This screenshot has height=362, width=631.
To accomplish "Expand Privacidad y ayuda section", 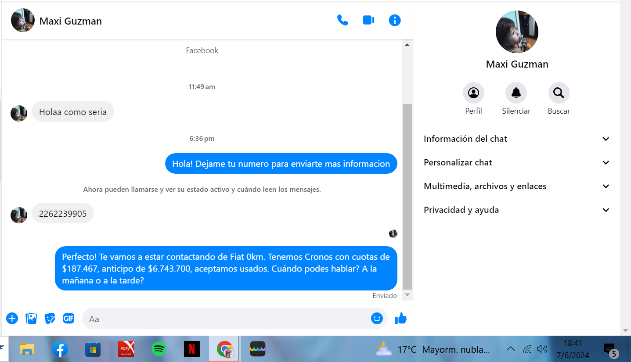I will pos(516,210).
